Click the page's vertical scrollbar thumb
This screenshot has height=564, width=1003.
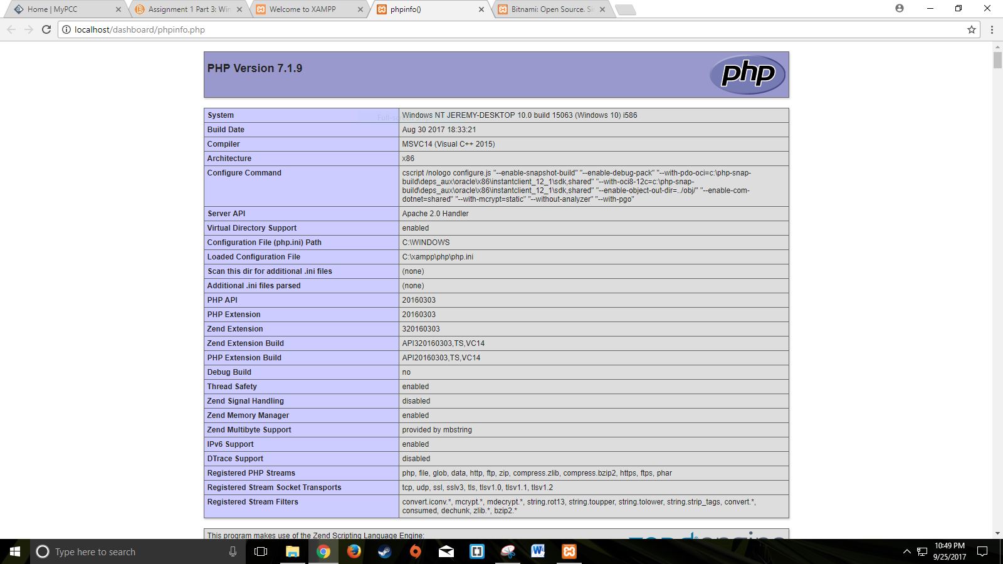997,61
